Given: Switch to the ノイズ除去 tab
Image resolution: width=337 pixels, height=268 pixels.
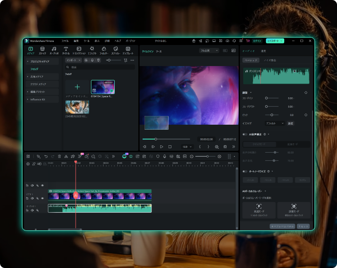Looking at the screenshot, I should (270, 60).
